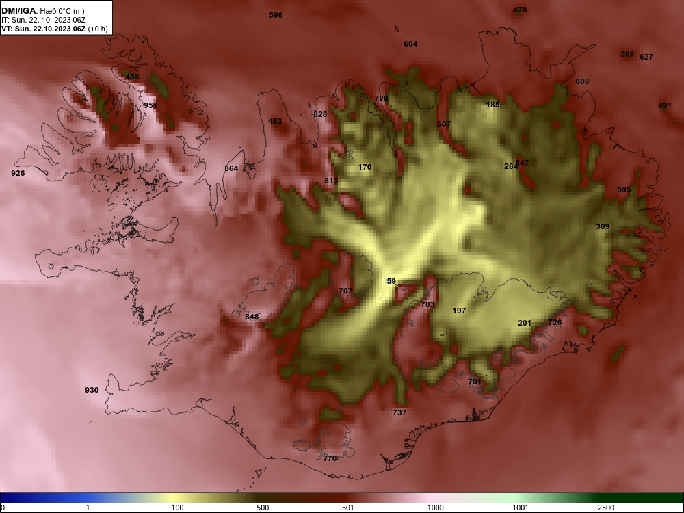
Task: Click the value 926 off the west coast
Action: pos(18,173)
